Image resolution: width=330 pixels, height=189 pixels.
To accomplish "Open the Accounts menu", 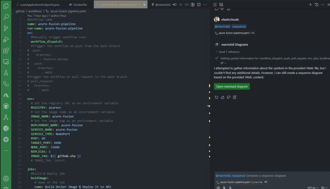I will [6, 178].
